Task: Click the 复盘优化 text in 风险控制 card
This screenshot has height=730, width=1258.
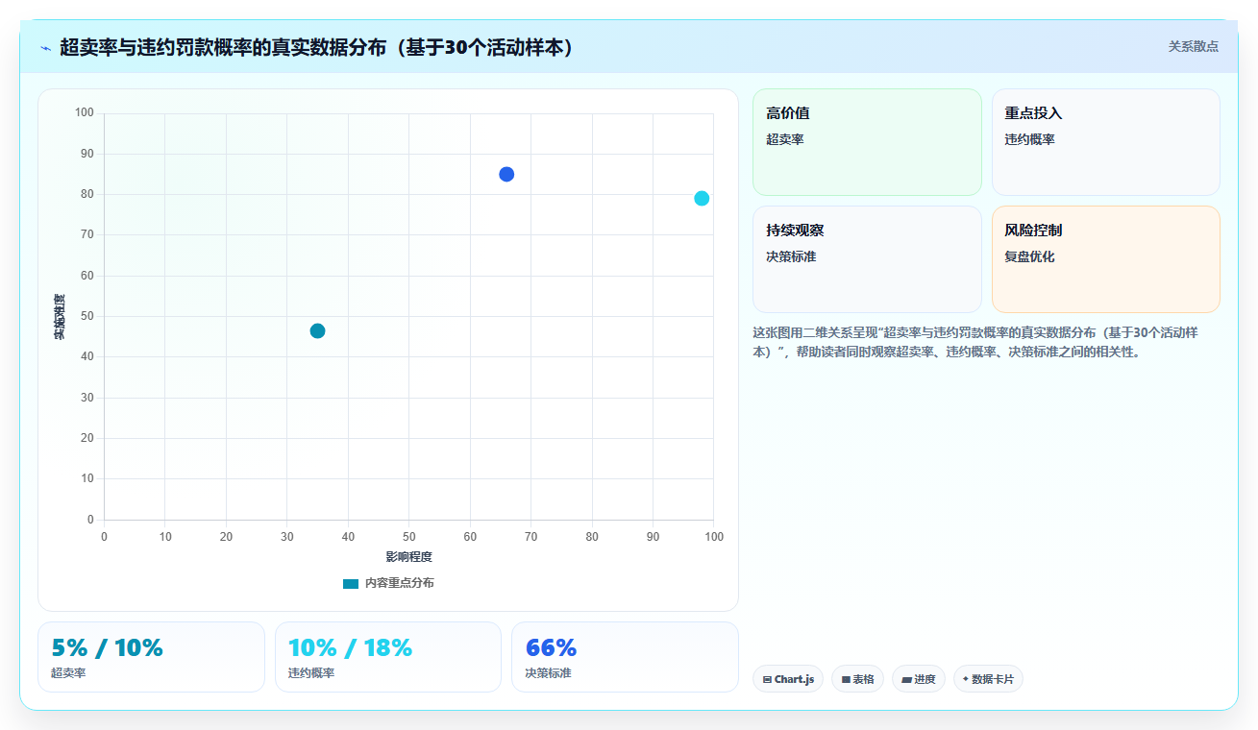Action: tap(1030, 256)
